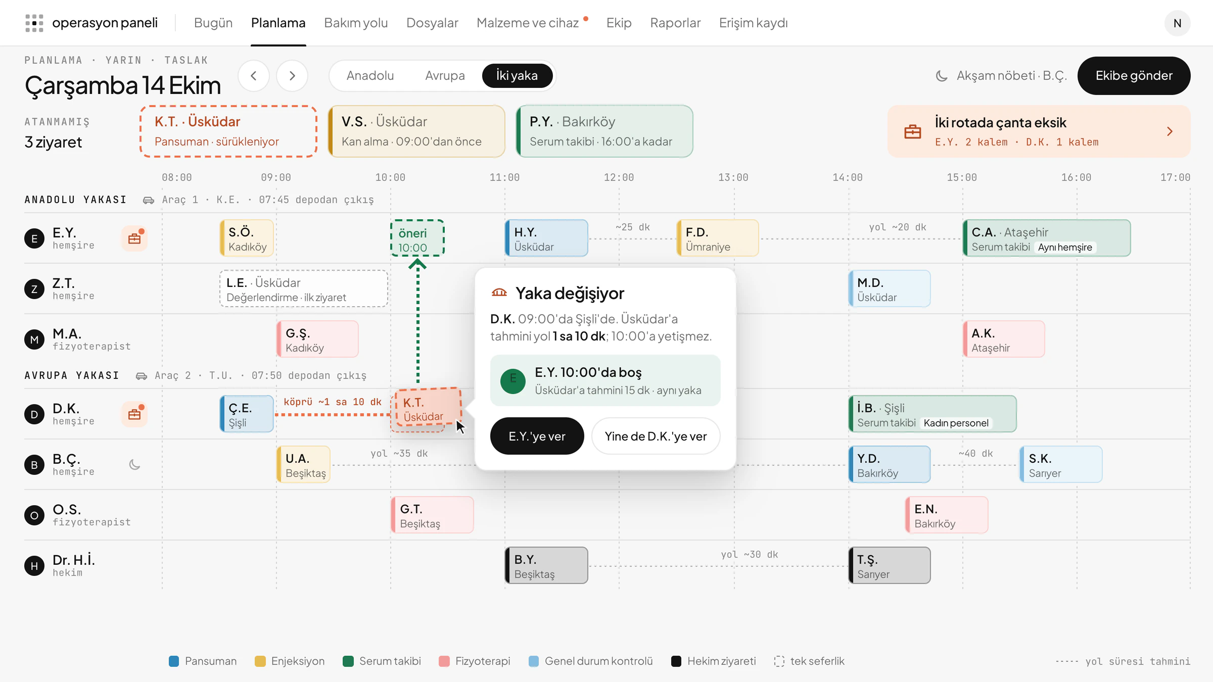Click Ekibe gönder button
The image size is (1213, 682).
(x=1134, y=75)
